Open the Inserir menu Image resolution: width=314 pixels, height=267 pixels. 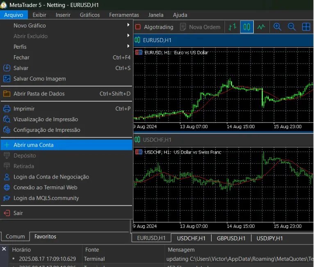63,15
